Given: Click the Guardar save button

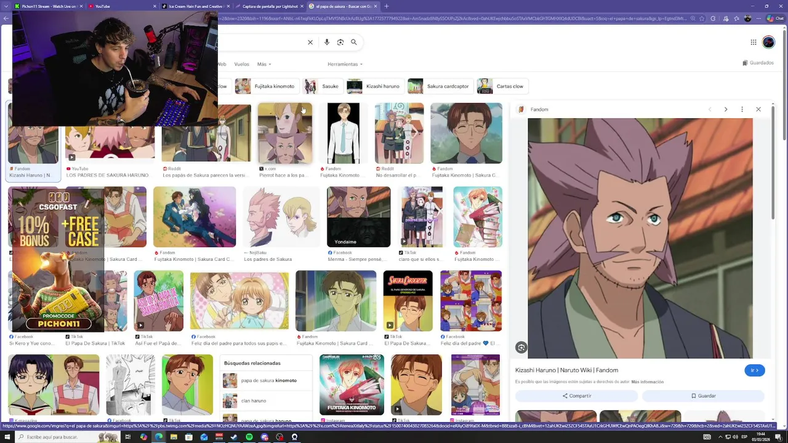Looking at the screenshot, I should click(x=703, y=396).
